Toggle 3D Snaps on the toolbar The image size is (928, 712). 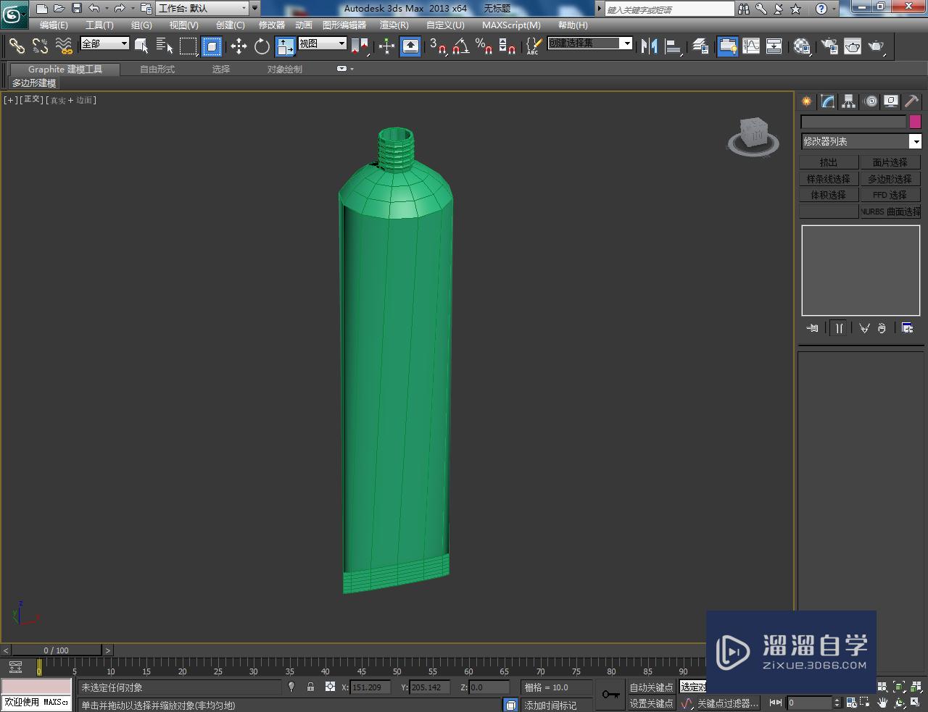click(437, 46)
